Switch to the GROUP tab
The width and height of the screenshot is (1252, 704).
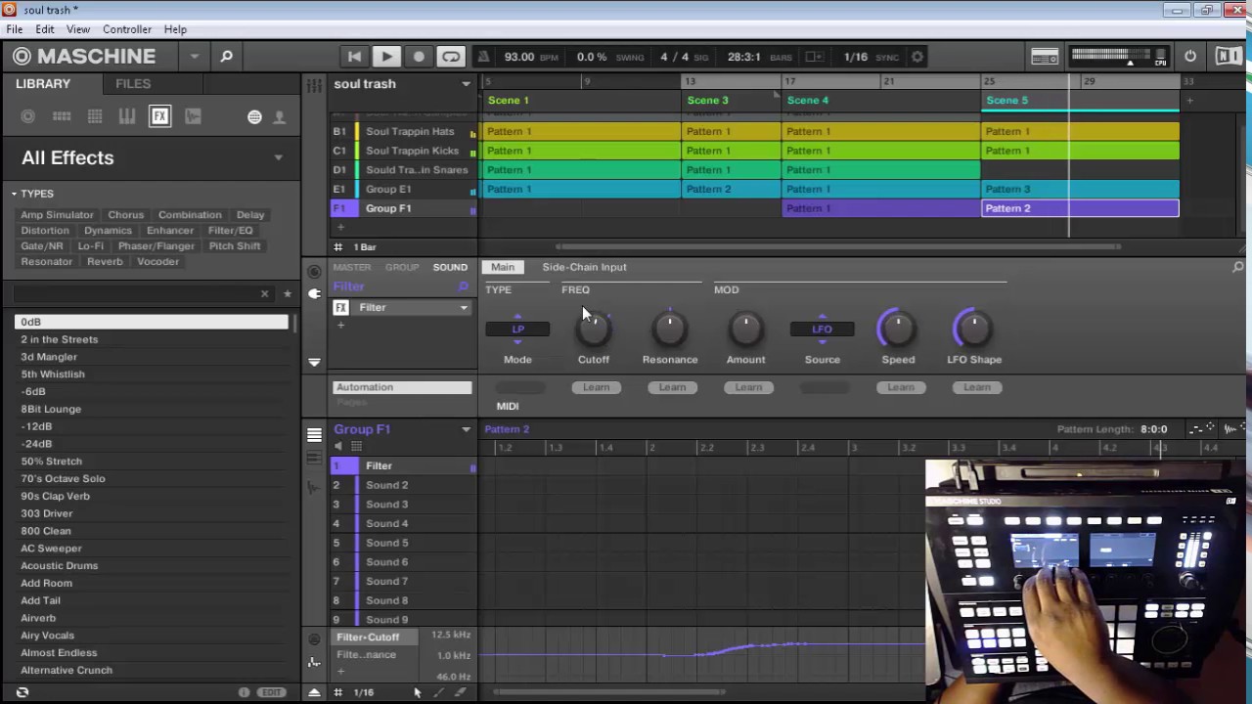[x=401, y=267]
